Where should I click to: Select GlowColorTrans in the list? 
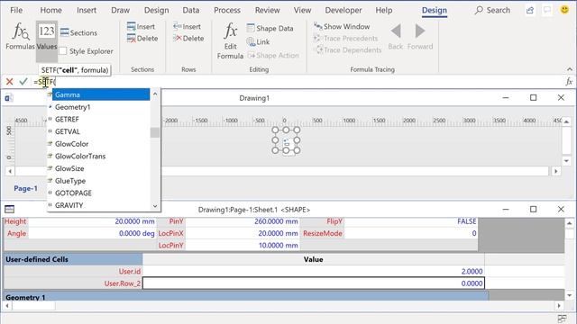(98, 156)
